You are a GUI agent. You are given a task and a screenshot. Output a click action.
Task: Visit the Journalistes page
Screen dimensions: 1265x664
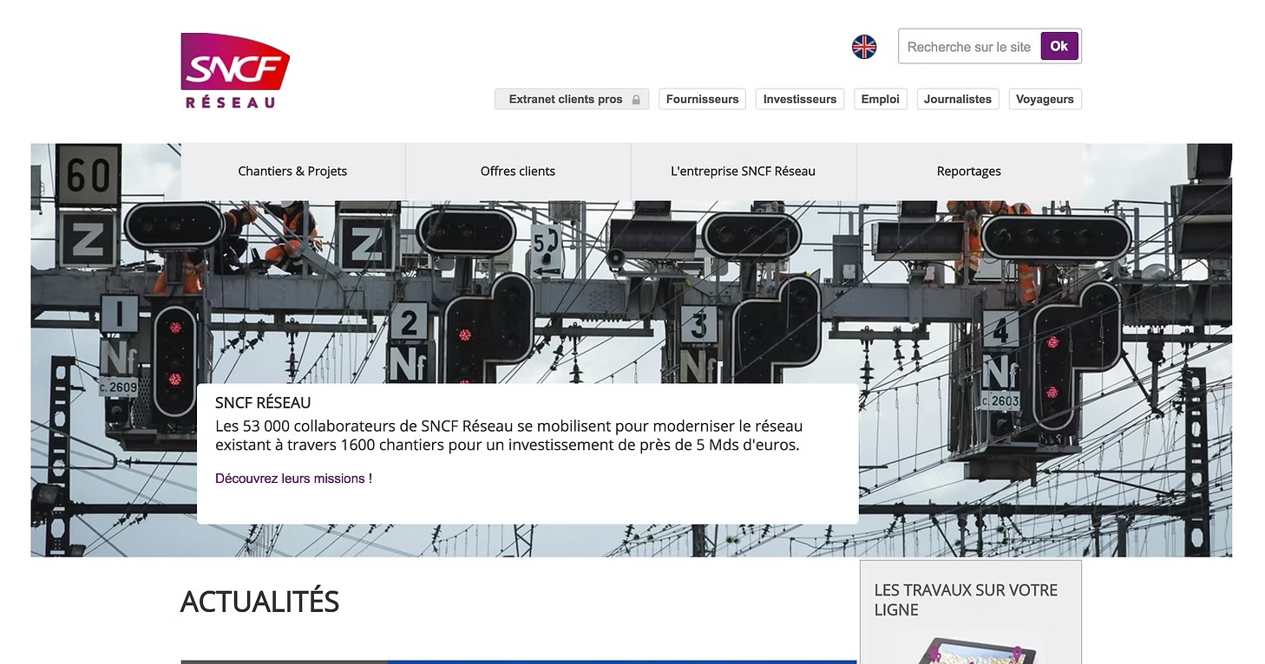(x=957, y=100)
